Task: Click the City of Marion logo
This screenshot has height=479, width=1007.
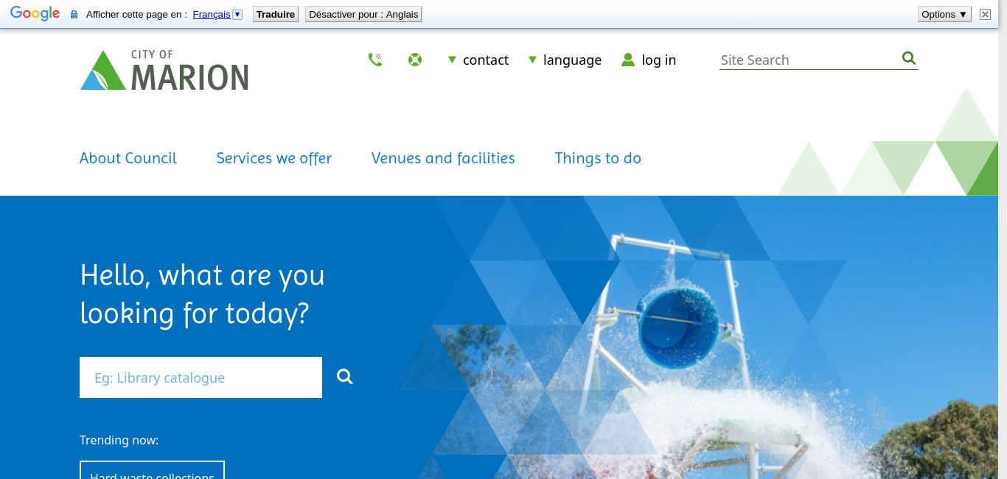Action: tap(164, 71)
